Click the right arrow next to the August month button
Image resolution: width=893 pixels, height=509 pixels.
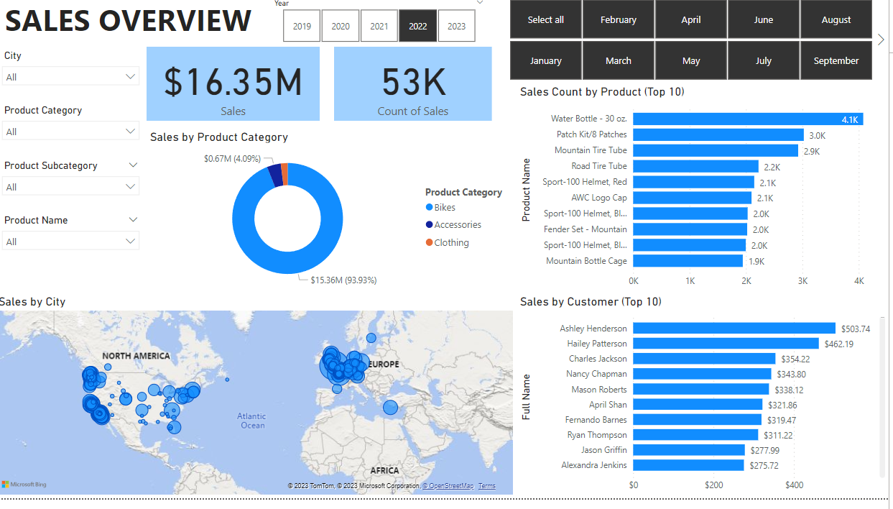882,40
